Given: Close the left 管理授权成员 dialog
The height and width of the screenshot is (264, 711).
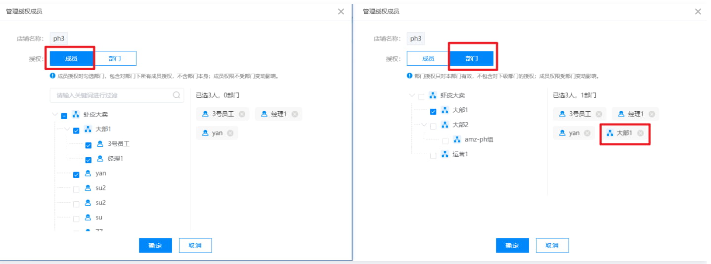Looking at the screenshot, I should coord(341,11).
